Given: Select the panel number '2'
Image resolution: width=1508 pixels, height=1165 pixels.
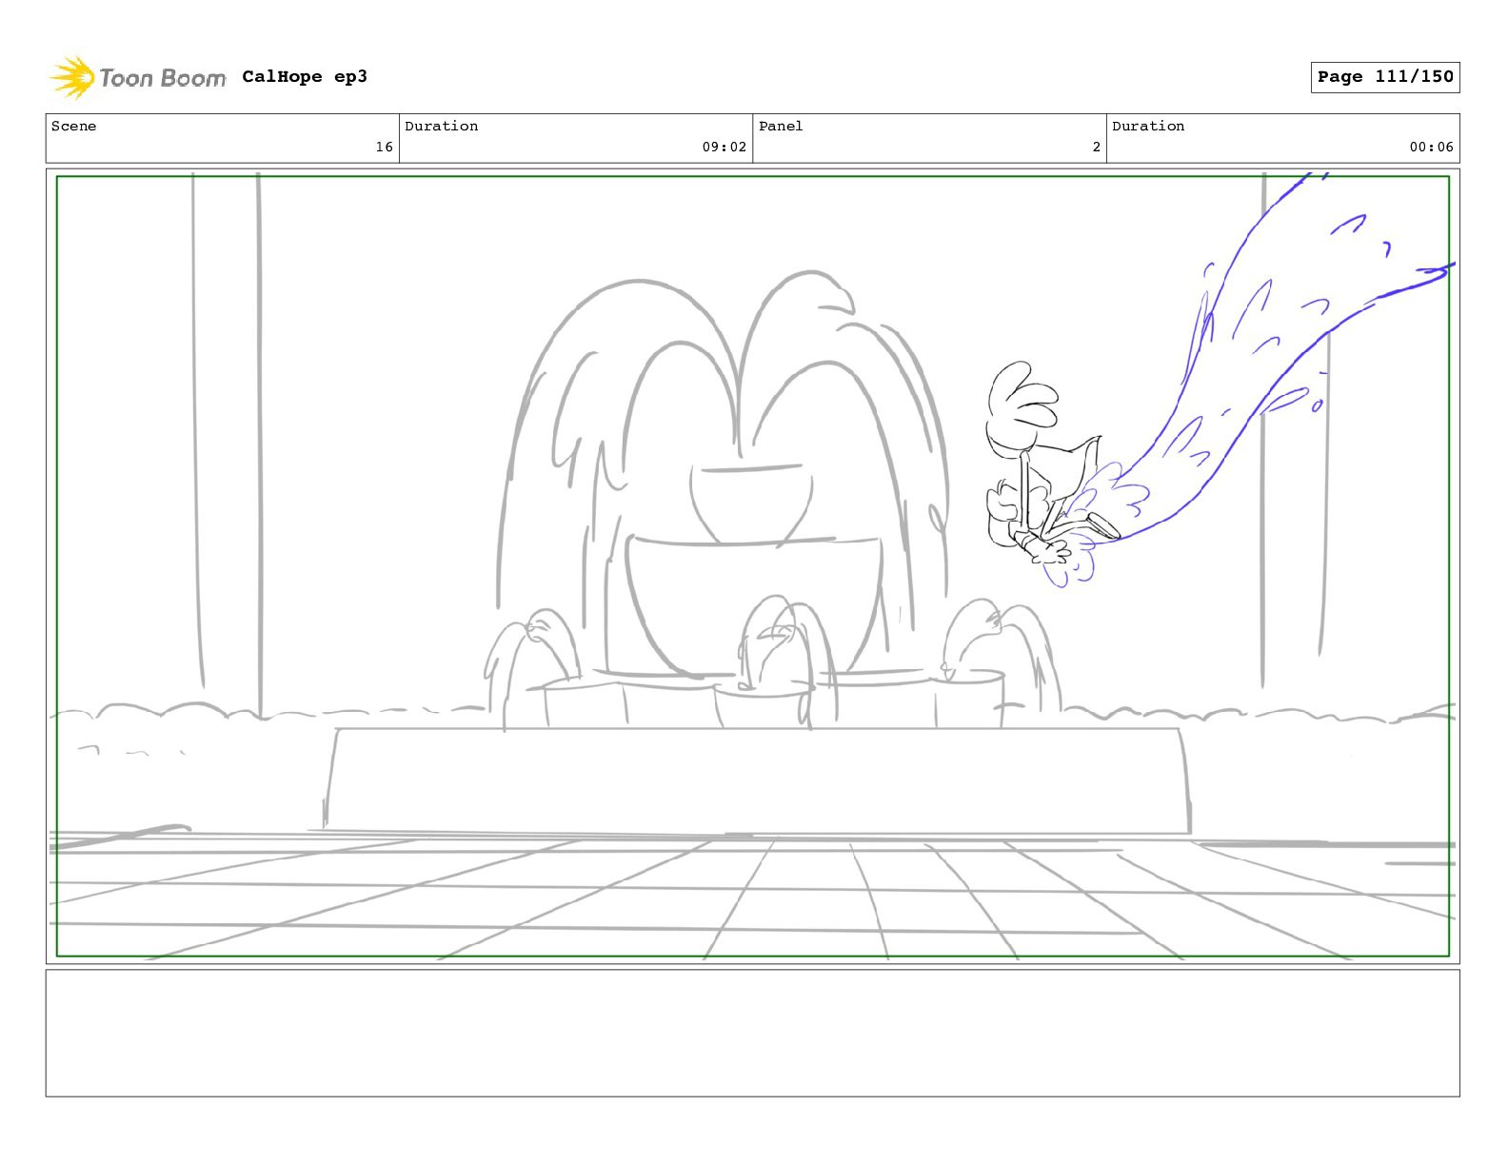Looking at the screenshot, I should coord(1096,147).
